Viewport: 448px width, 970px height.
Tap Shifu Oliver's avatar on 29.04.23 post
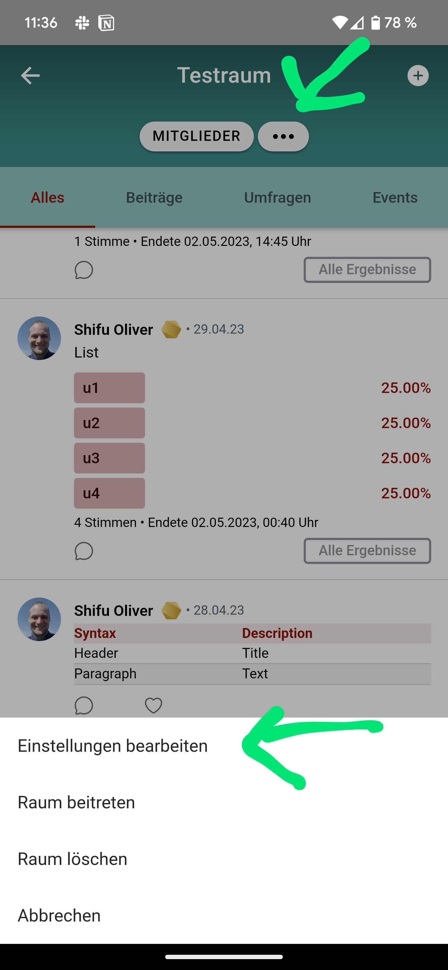[x=39, y=338]
